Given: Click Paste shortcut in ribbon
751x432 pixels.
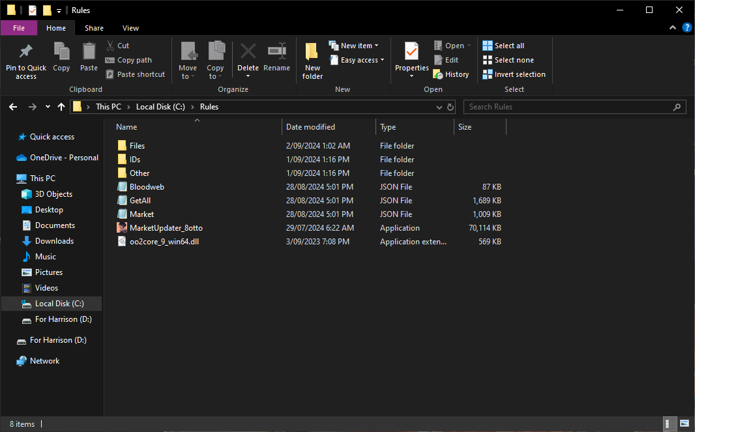Looking at the screenshot, I should pyautogui.click(x=135, y=74).
